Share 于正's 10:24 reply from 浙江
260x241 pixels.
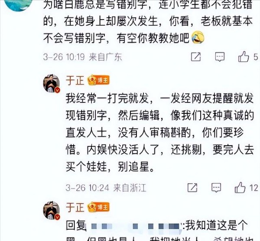[x=192, y=188]
